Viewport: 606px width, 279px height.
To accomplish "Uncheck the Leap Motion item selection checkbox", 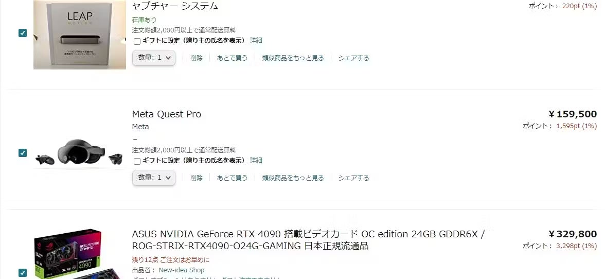I will (x=23, y=33).
